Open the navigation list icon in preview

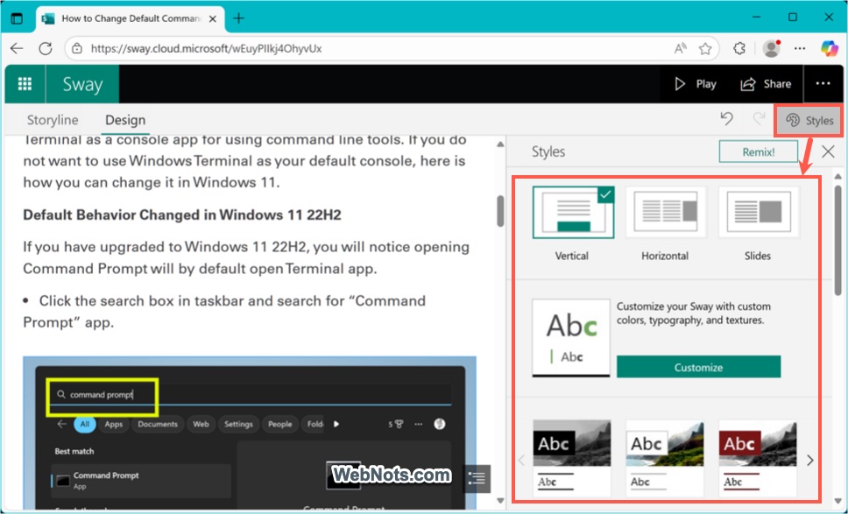point(477,478)
